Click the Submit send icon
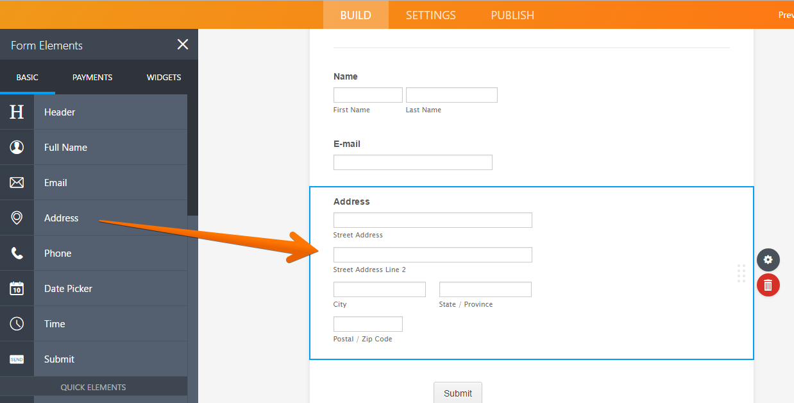794x403 pixels. pos(17,359)
